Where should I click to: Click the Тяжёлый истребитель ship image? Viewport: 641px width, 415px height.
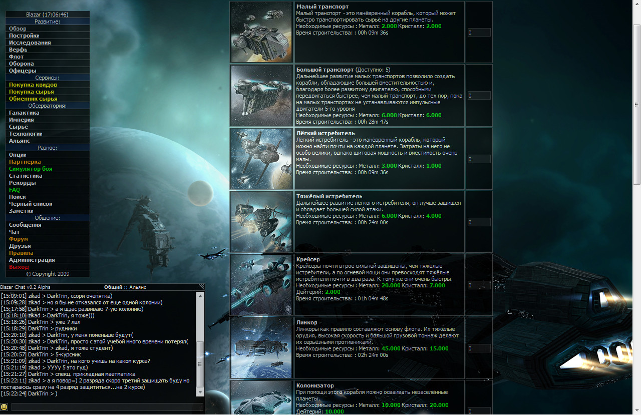pos(261,222)
